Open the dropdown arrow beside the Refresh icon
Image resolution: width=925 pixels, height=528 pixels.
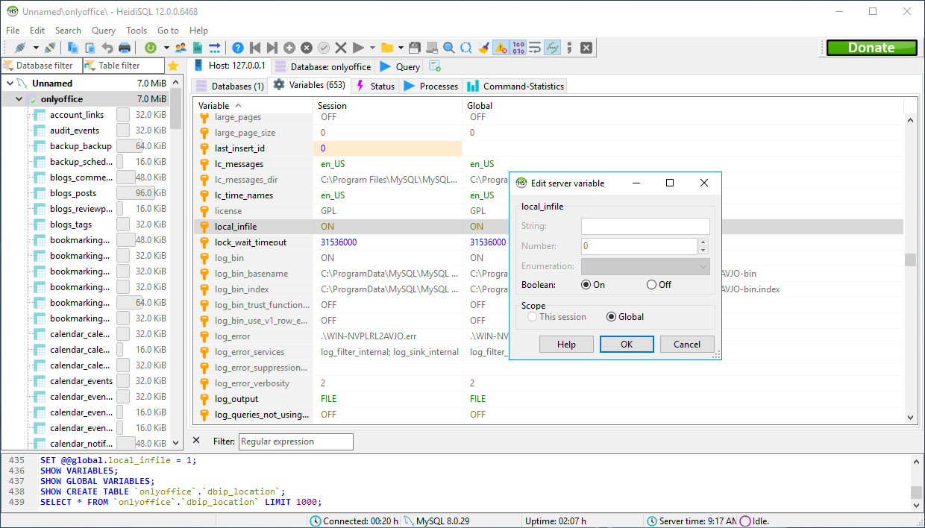(x=166, y=48)
